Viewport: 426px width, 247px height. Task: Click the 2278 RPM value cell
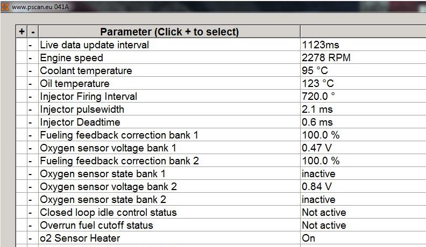326,57
